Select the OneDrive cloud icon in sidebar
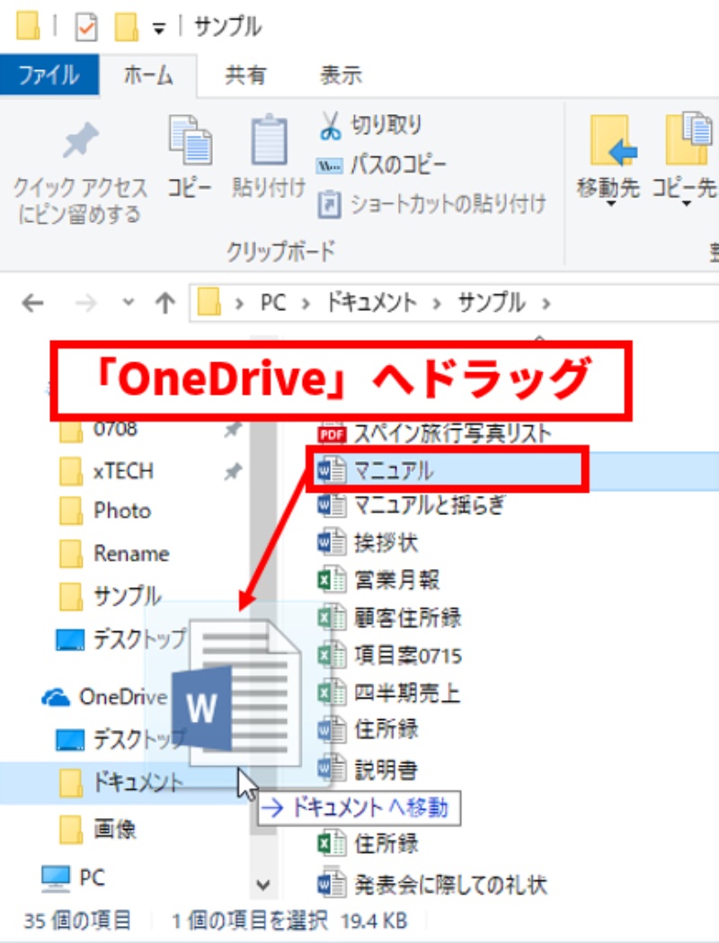This screenshot has width=719, height=943. click(x=57, y=697)
